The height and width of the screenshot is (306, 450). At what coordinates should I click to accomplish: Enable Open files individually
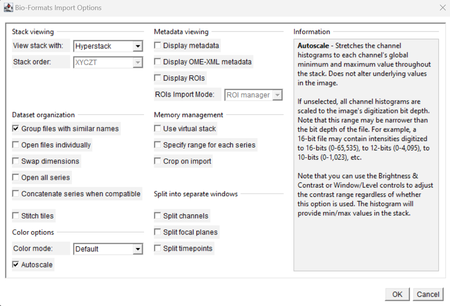point(16,145)
